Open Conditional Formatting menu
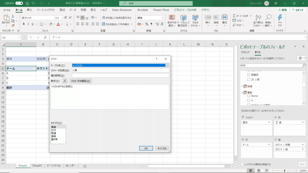The image size is (308, 173). [x=172, y=21]
